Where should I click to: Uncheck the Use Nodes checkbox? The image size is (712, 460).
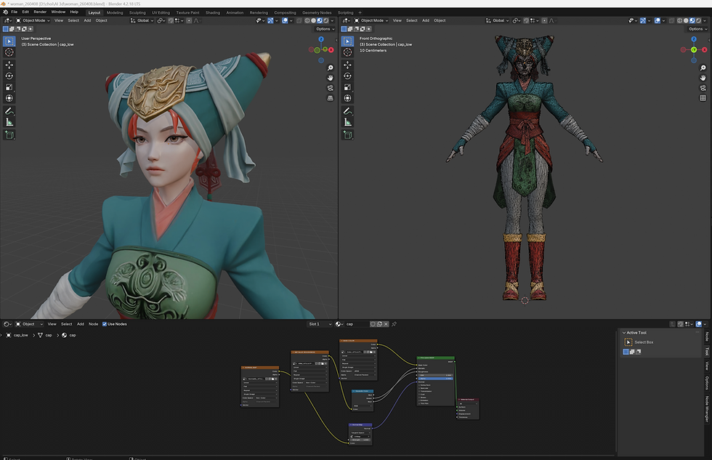point(105,324)
